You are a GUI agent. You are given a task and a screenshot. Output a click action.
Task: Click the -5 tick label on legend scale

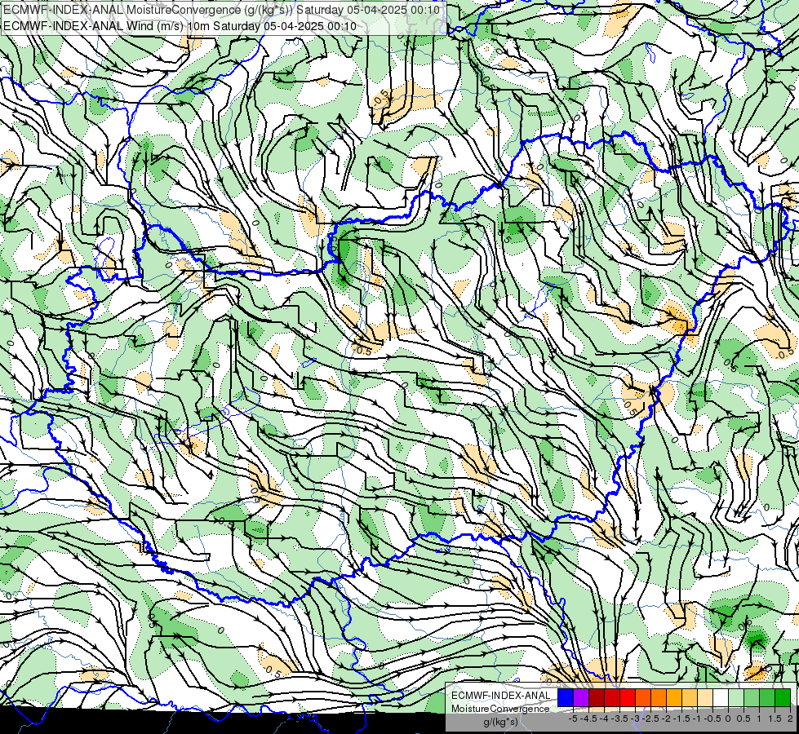573,719
